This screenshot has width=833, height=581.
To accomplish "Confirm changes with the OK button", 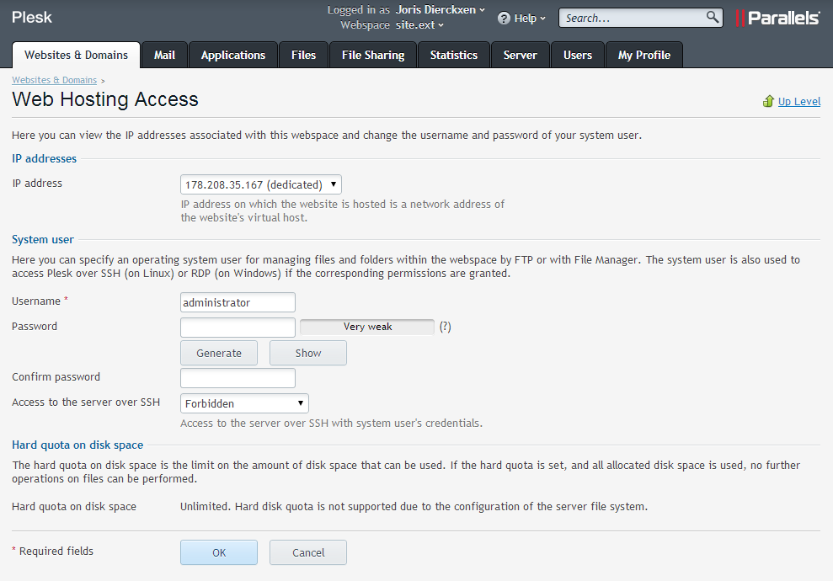I will click(x=219, y=552).
